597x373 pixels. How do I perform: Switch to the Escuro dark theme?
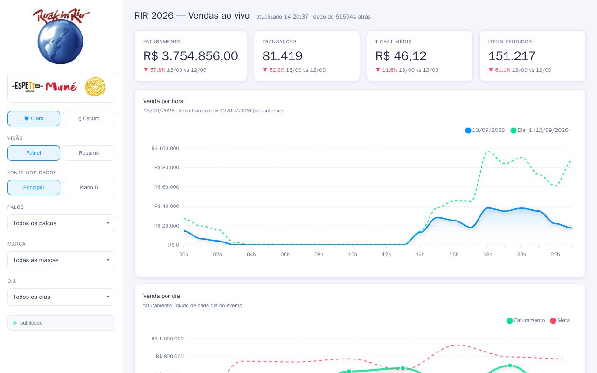point(89,118)
